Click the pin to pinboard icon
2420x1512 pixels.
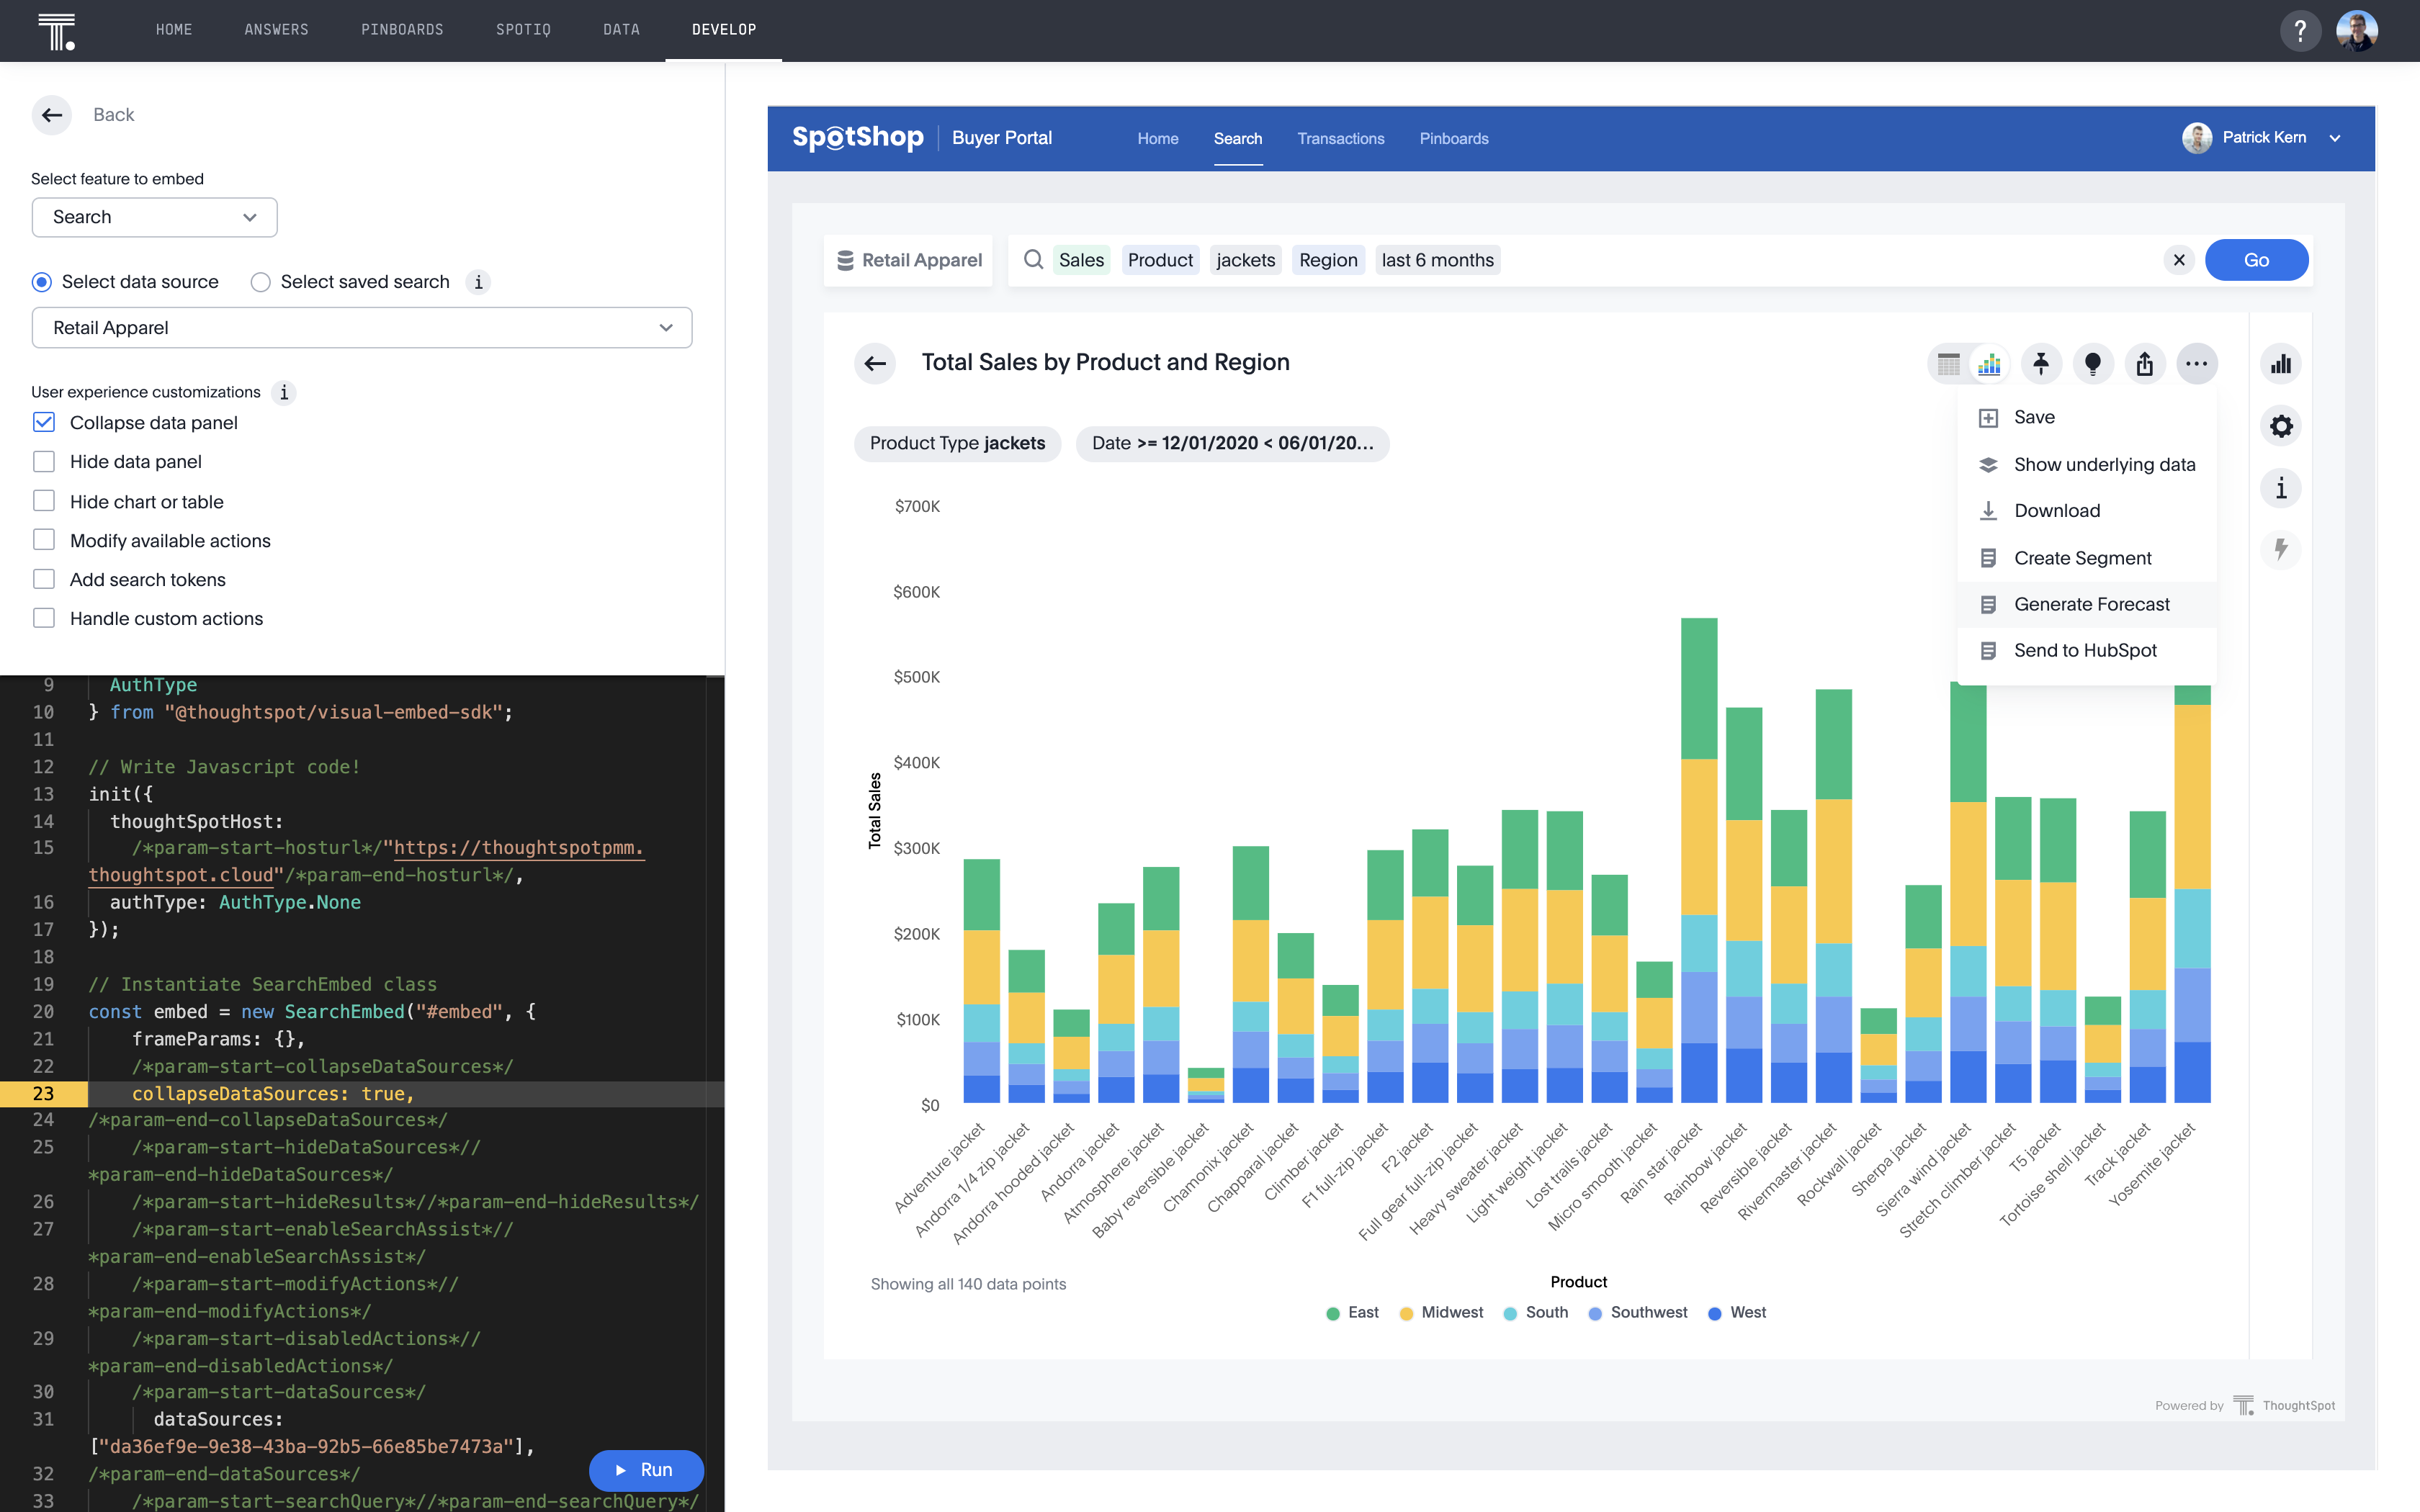[x=2041, y=364]
